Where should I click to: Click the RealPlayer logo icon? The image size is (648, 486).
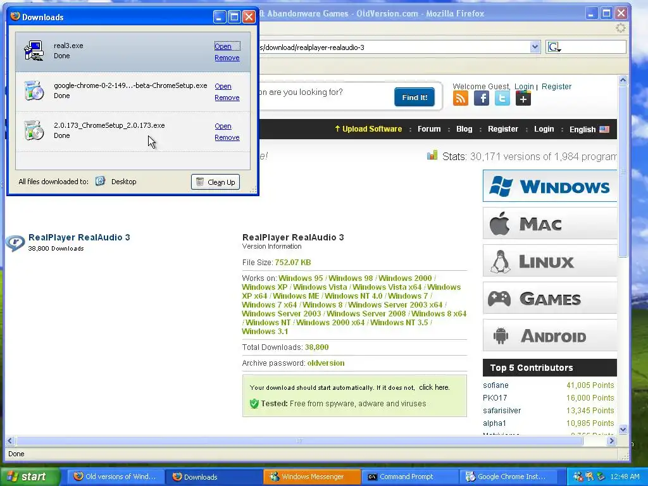tap(15, 242)
